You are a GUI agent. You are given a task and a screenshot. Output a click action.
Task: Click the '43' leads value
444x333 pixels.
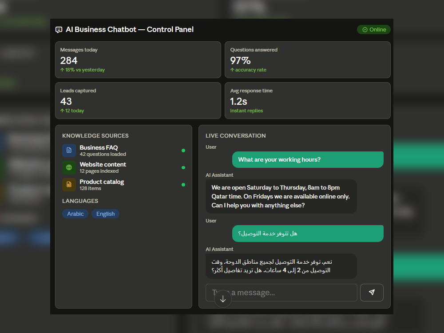coord(66,101)
